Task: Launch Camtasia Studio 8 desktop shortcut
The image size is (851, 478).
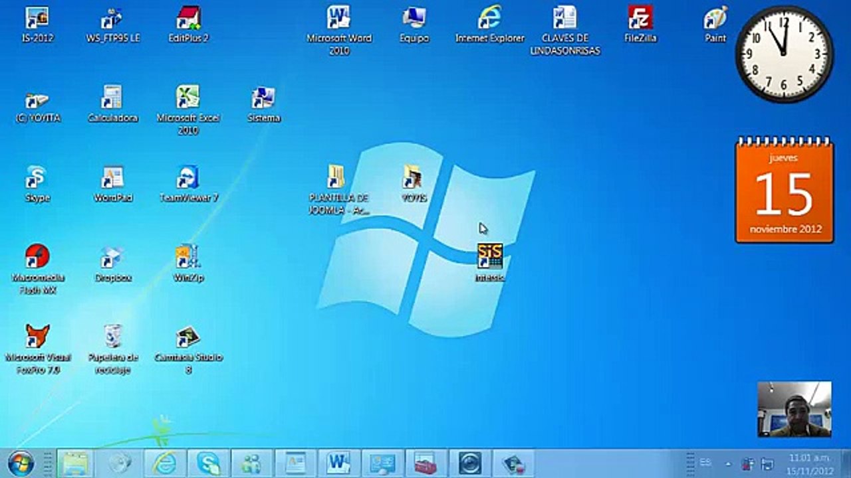Action: point(188,349)
